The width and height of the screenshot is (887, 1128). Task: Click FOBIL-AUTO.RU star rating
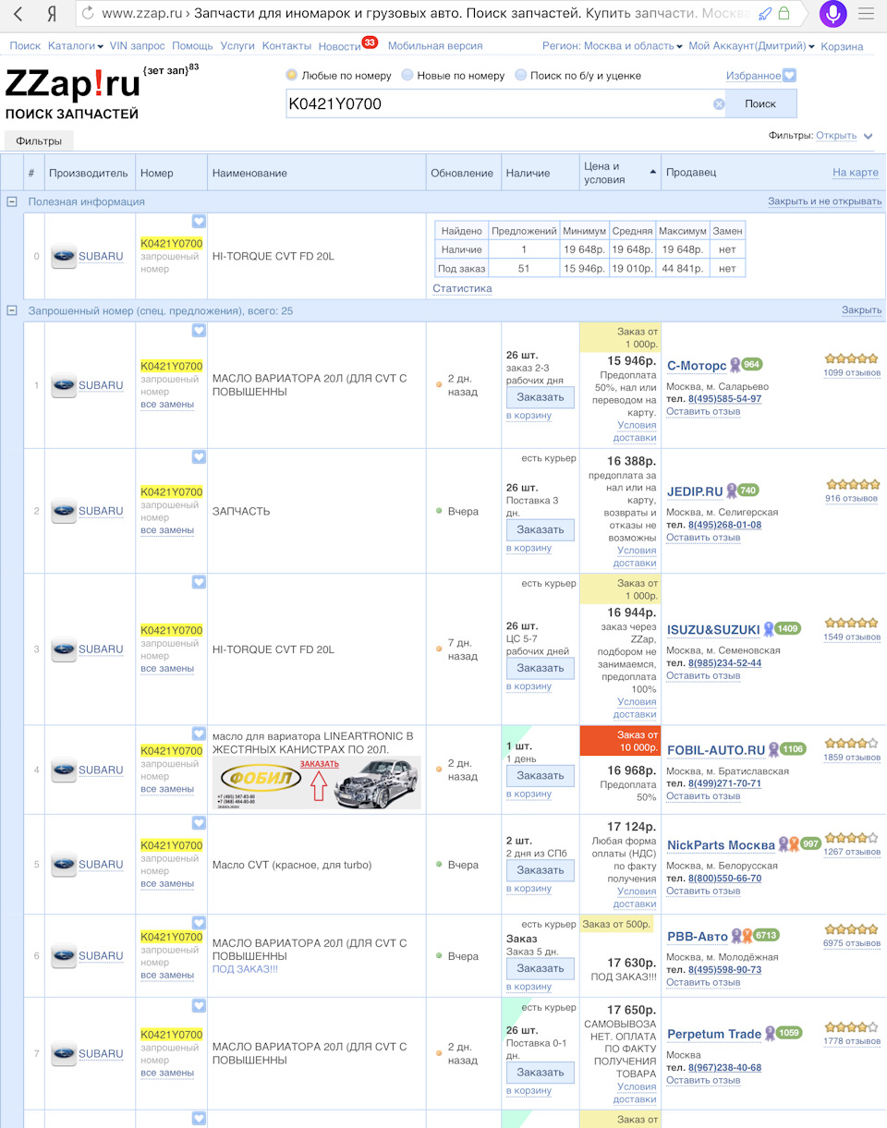(851, 743)
